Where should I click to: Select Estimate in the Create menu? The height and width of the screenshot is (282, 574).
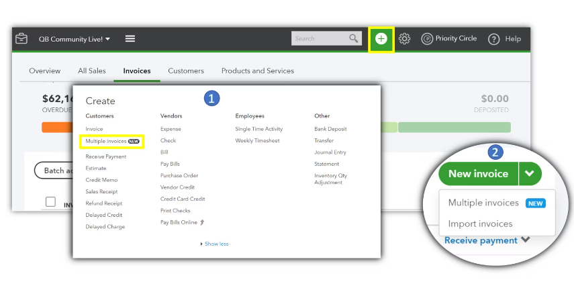[96, 168]
